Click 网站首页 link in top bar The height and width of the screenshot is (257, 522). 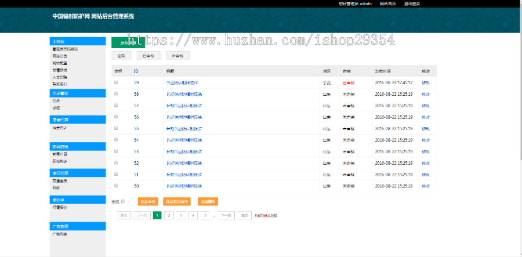click(388, 4)
